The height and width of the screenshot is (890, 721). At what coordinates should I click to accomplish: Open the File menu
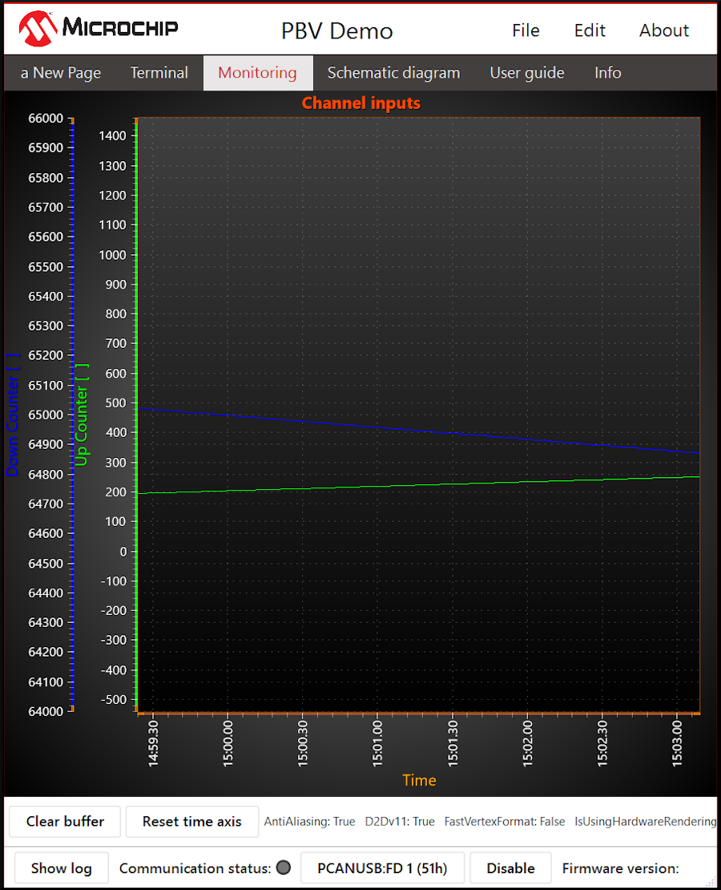click(x=526, y=30)
